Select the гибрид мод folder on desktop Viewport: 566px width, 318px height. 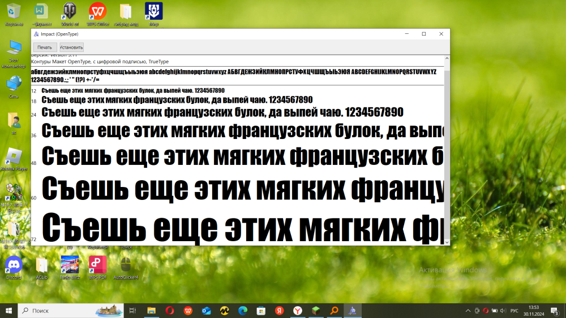click(x=126, y=15)
